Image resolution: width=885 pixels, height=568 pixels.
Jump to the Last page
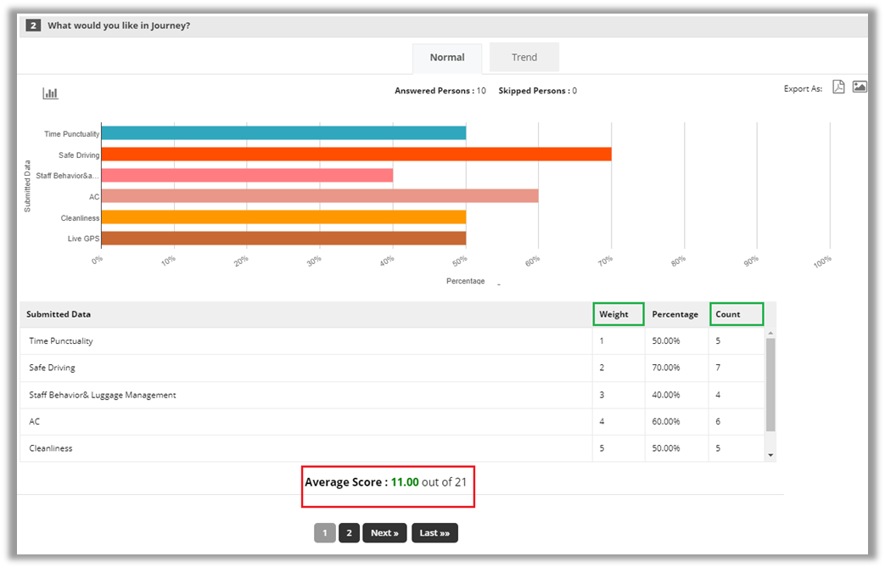tap(434, 533)
